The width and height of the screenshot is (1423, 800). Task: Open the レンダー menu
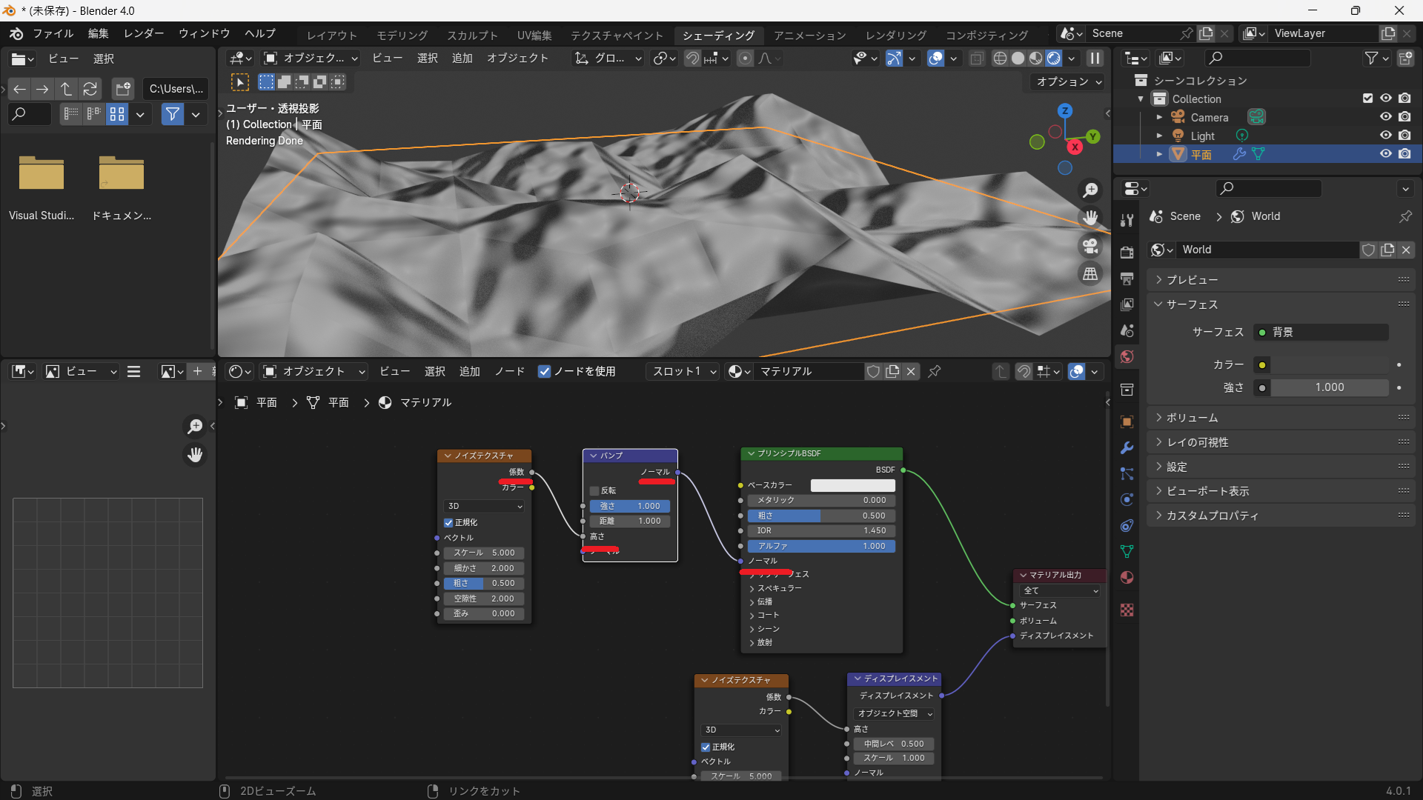(x=144, y=33)
